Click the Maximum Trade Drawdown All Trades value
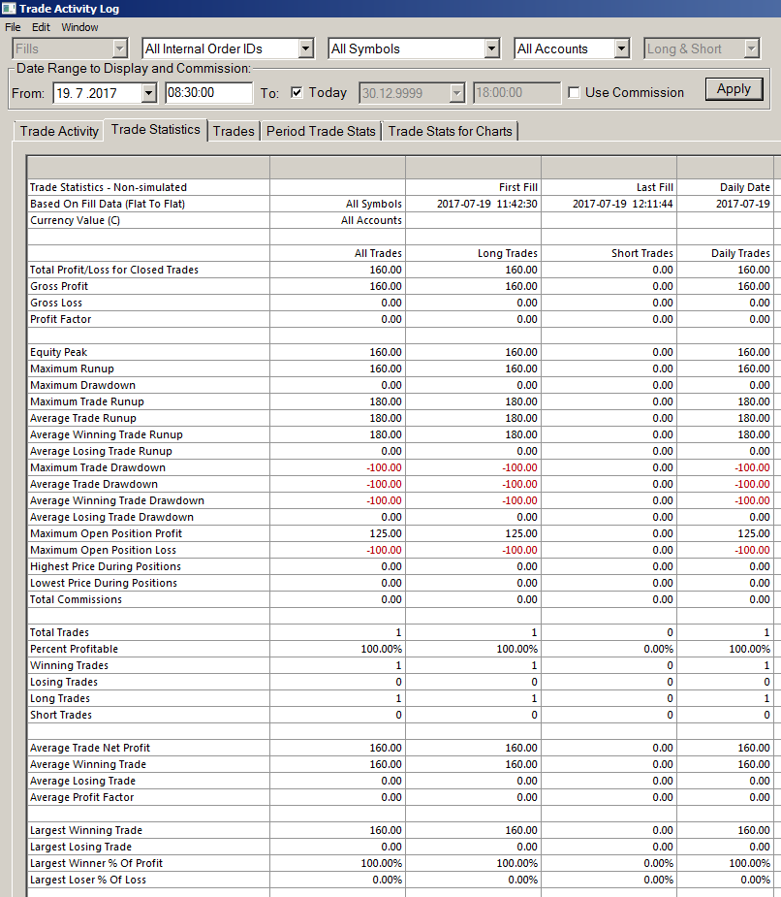The height and width of the screenshot is (897, 781). point(384,467)
